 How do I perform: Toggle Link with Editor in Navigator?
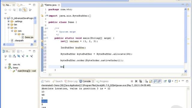tap(25, 10)
